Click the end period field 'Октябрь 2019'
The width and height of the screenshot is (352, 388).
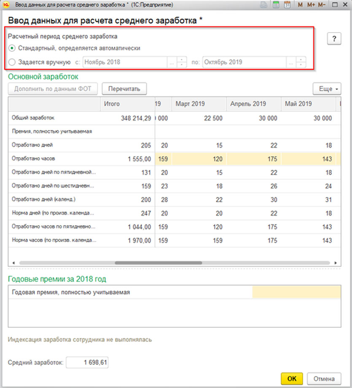click(x=244, y=62)
